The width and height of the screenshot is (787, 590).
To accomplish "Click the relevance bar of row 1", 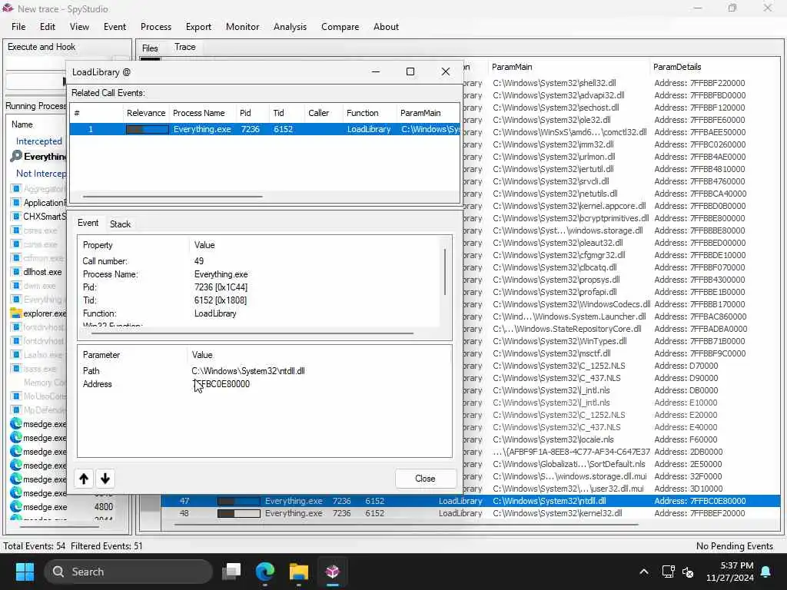I will tap(147, 129).
